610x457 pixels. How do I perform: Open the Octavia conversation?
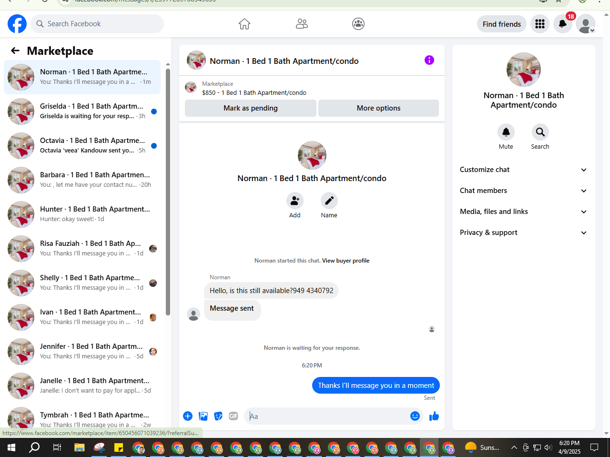click(82, 146)
